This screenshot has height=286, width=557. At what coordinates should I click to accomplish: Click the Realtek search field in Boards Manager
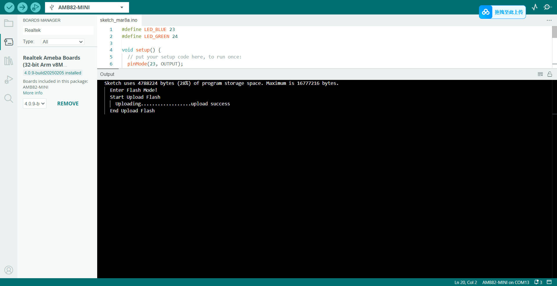pos(58,30)
